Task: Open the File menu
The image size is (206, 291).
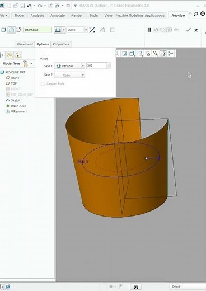Action: pyautogui.click(x=4, y=16)
